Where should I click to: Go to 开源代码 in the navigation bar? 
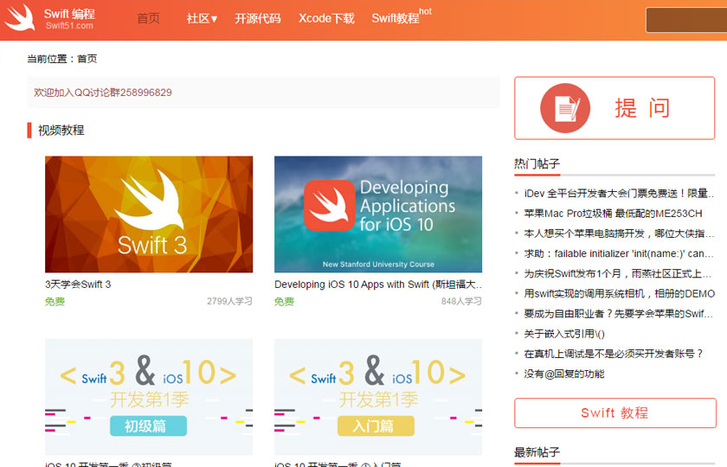tap(258, 18)
